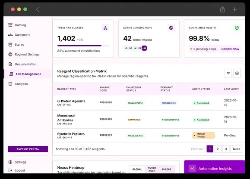Click the Active Jurisdictions globe icon

coord(171,28)
